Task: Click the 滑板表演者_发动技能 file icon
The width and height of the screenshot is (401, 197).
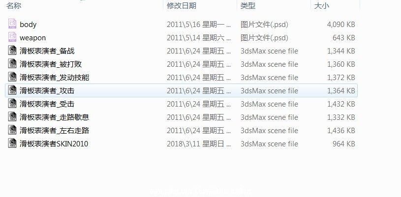Action: (12, 77)
